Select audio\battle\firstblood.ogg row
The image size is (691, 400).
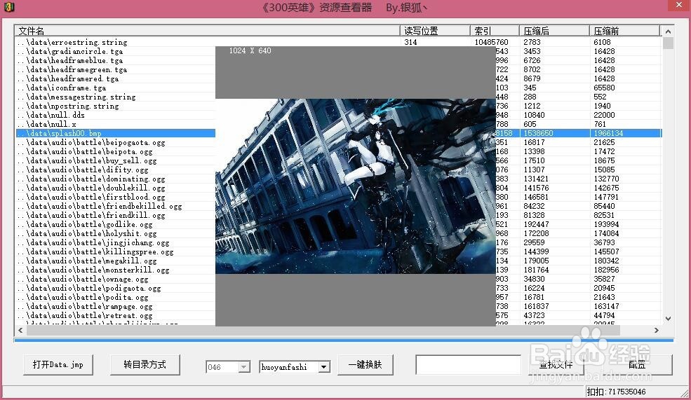tap(116, 197)
